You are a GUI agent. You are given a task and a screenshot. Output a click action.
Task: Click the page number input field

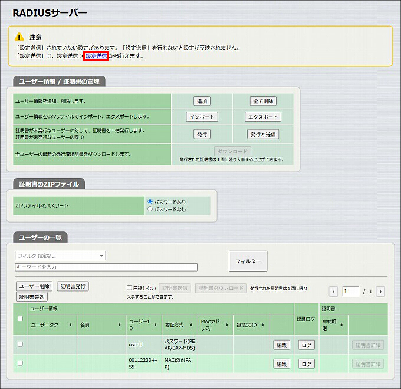pyautogui.click(x=351, y=291)
